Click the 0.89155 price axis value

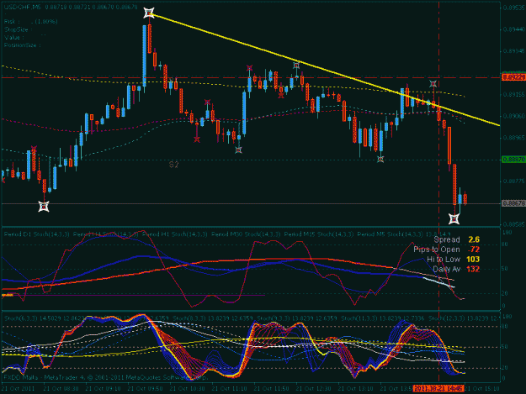513,94
